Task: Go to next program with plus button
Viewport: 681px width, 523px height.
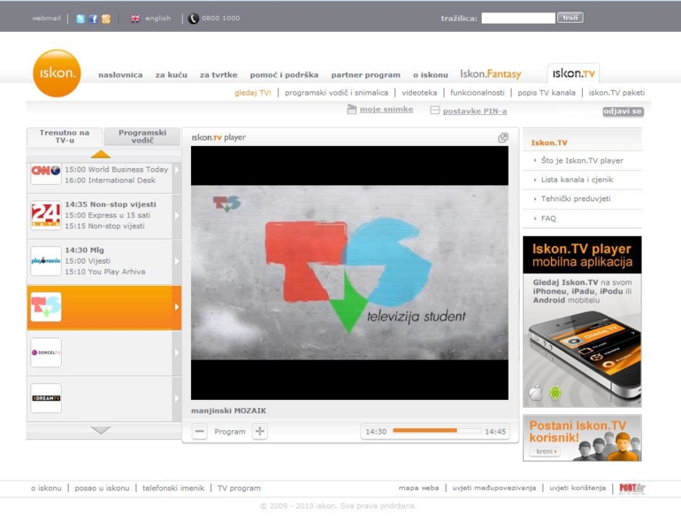Action: click(260, 431)
